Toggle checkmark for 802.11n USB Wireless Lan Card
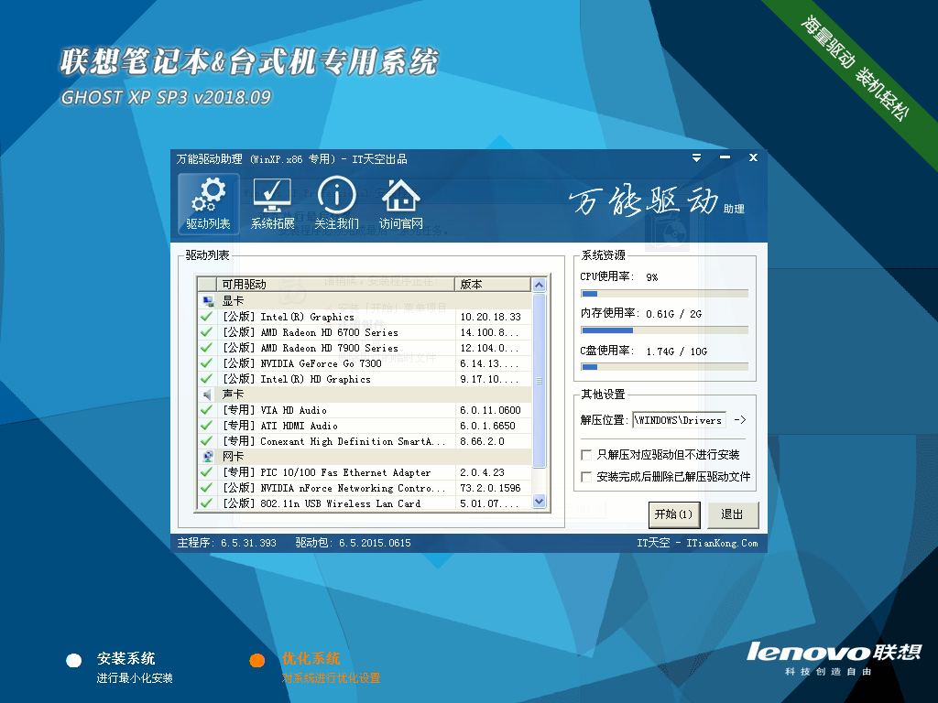 pos(206,503)
